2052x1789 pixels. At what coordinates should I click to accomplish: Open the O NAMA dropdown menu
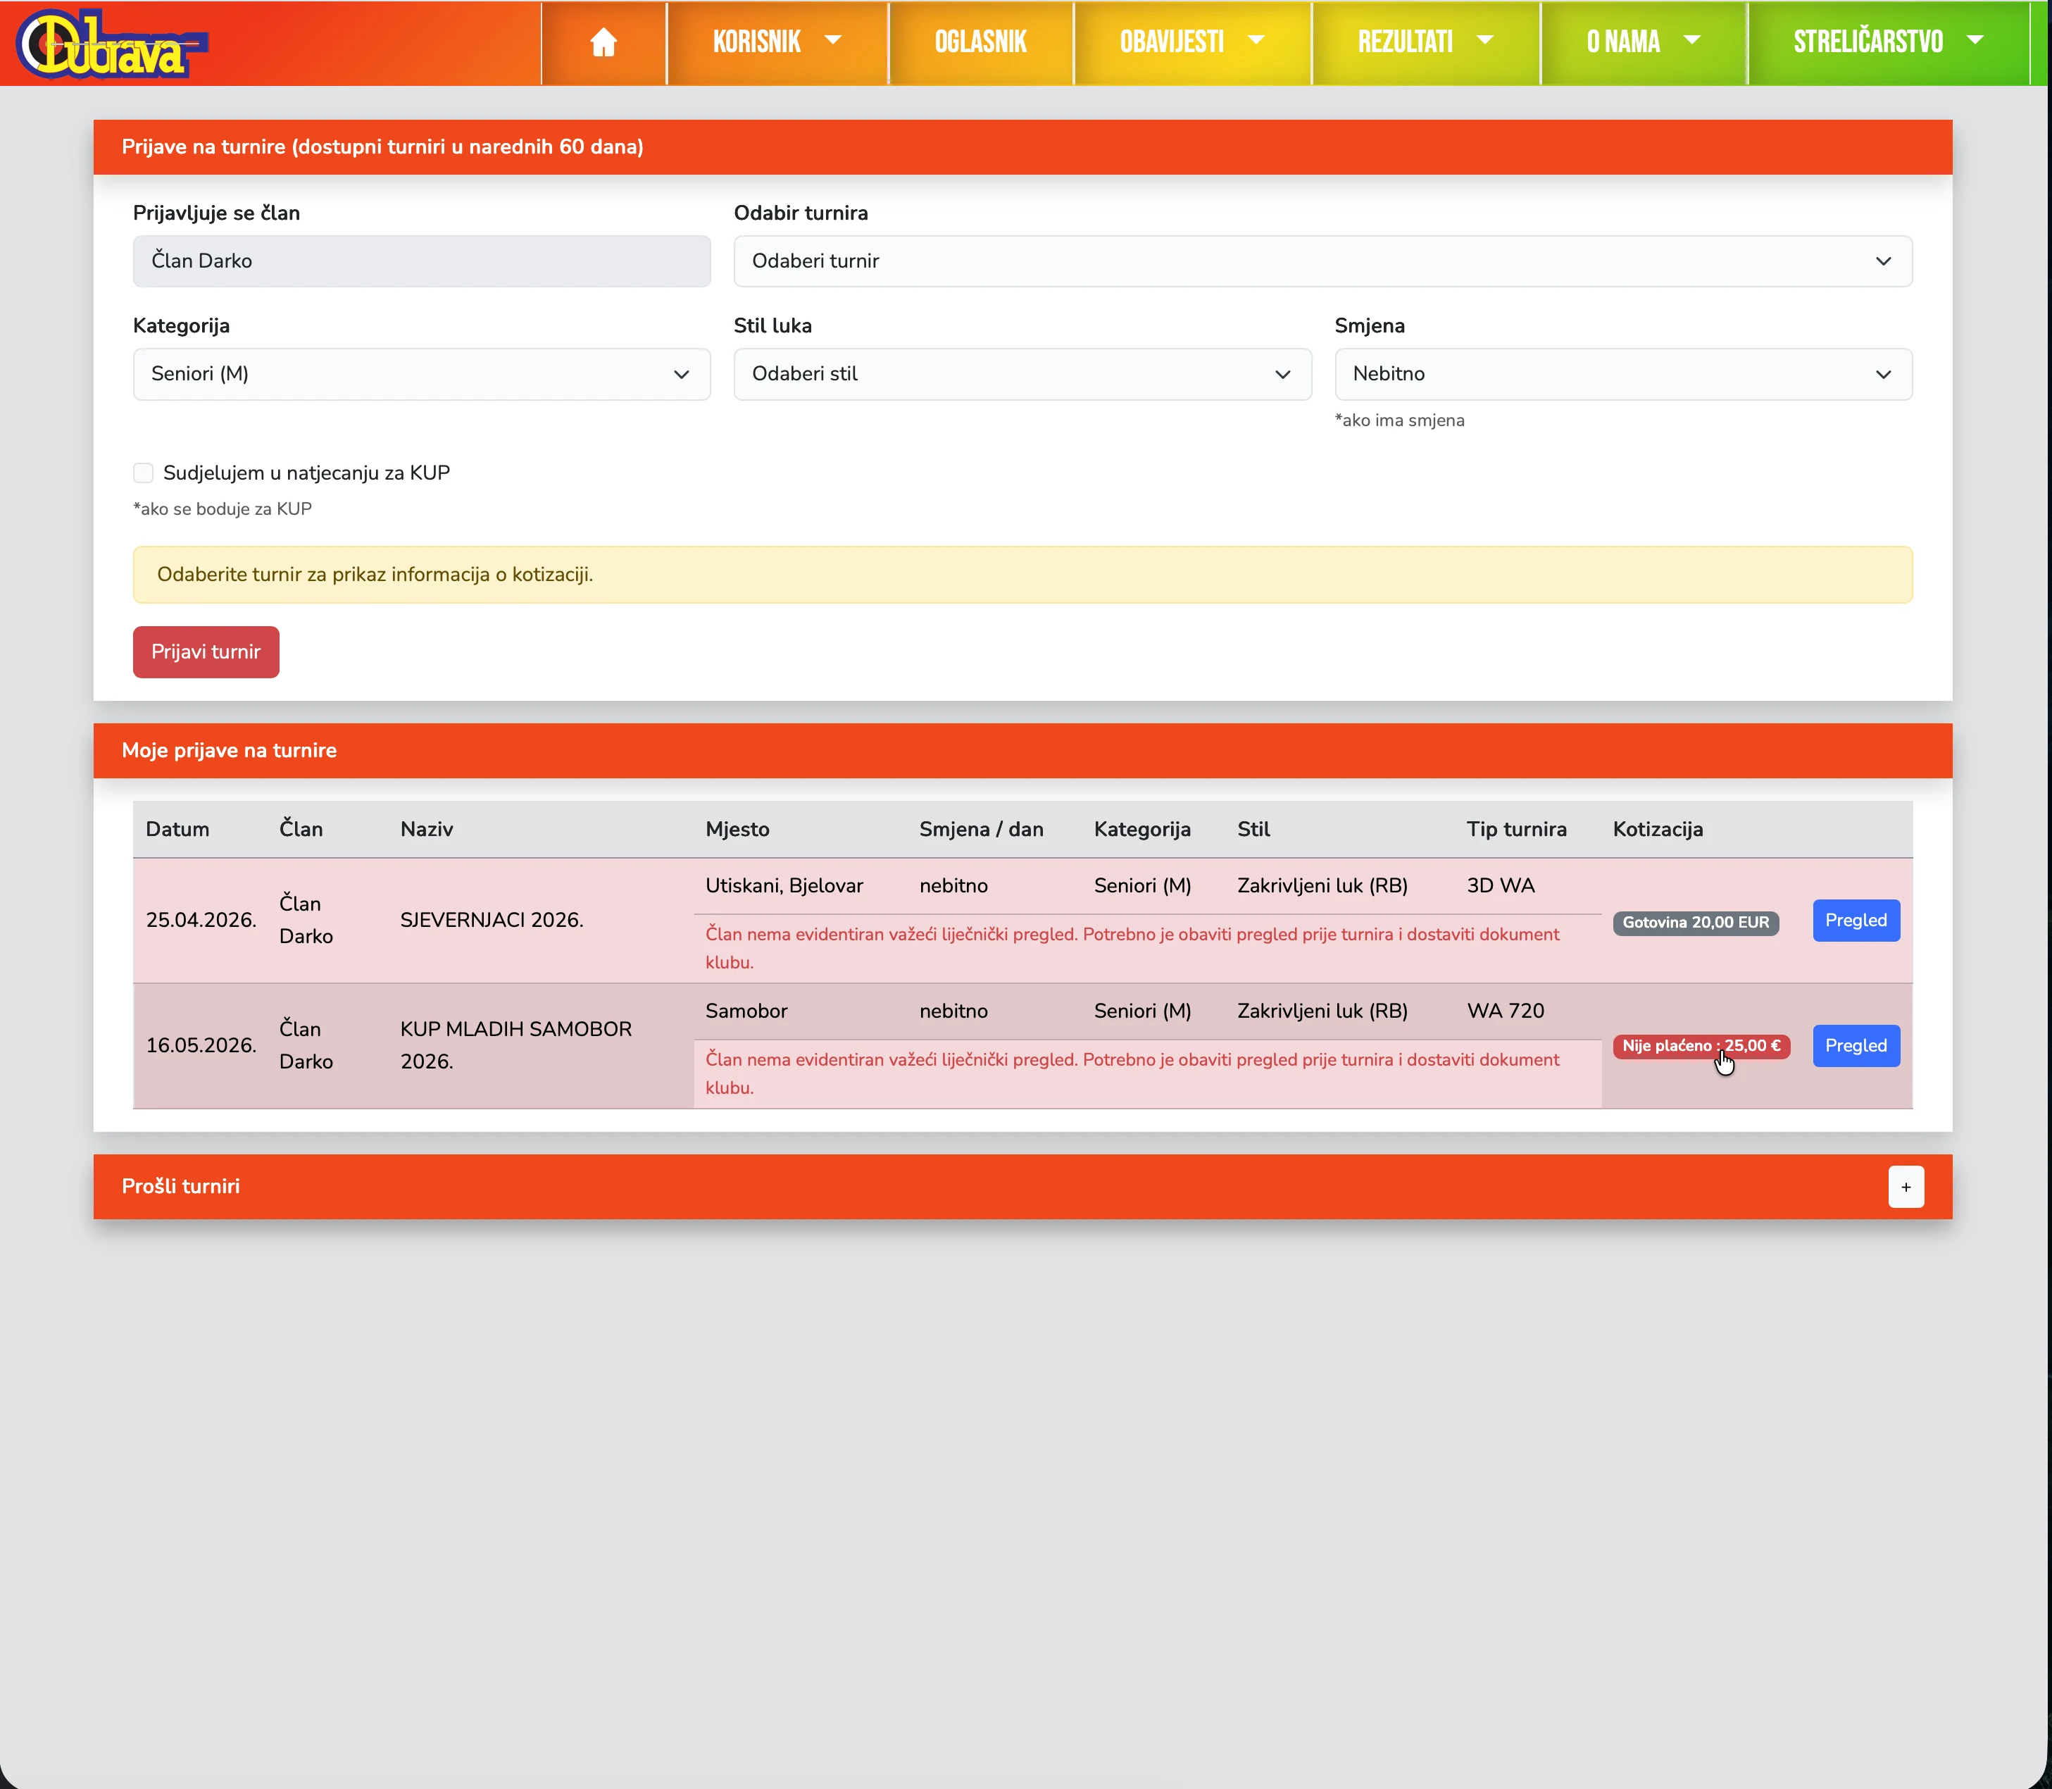tap(1643, 42)
